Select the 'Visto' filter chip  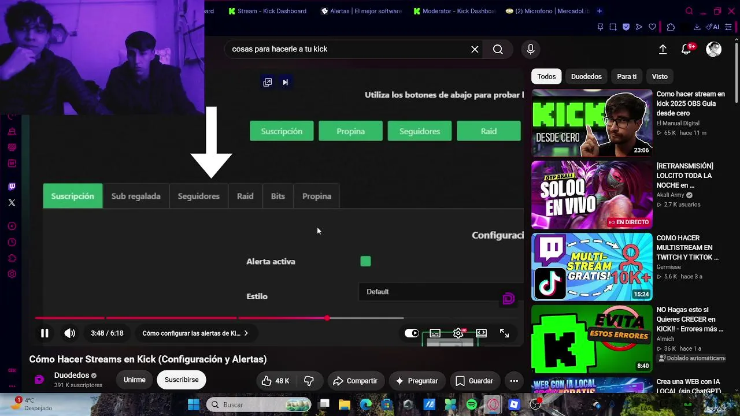pos(660,76)
